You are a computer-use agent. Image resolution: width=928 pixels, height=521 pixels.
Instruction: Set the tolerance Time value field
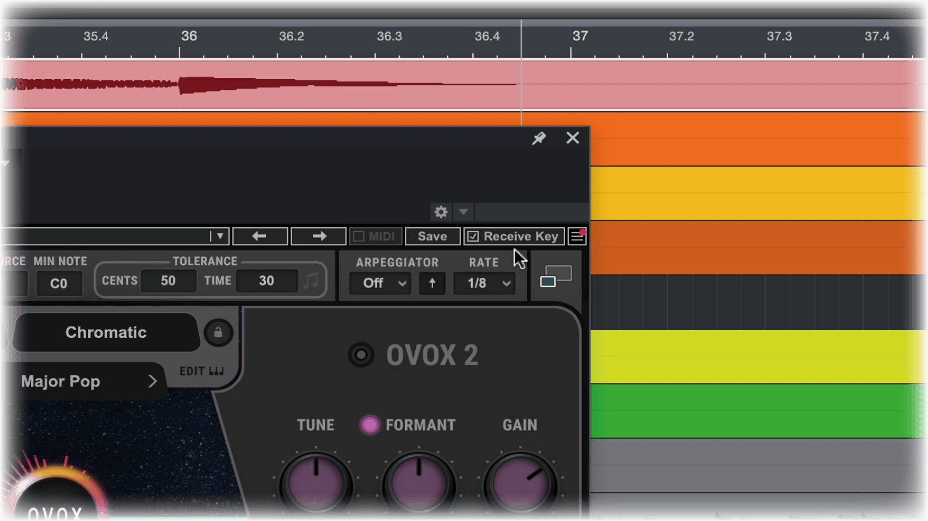coord(267,281)
